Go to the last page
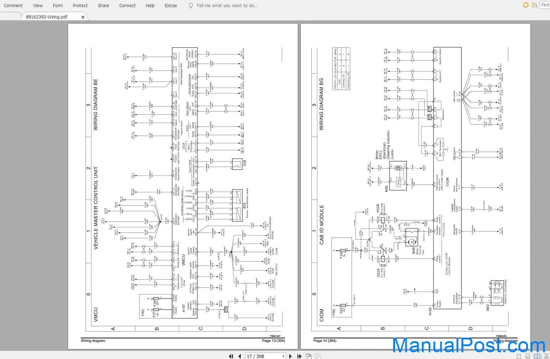This screenshot has height=359, width=550. [299, 356]
